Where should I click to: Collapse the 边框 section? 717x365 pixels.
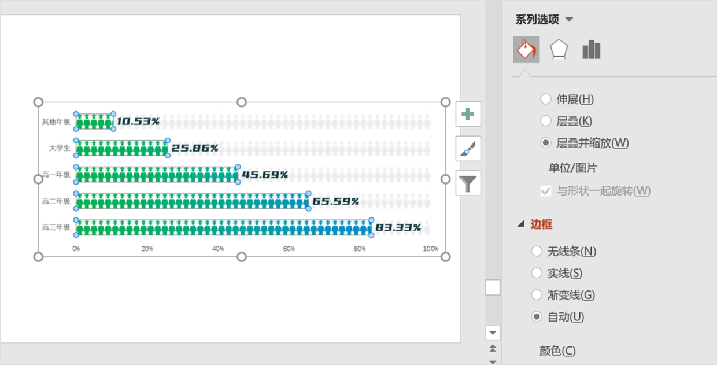click(522, 224)
